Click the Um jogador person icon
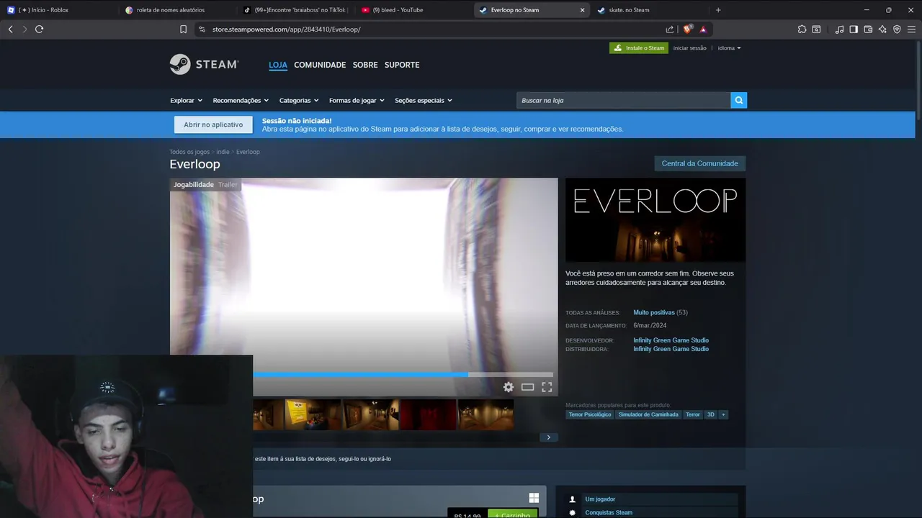This screenshot has height=518, width=922. (573, 499)
